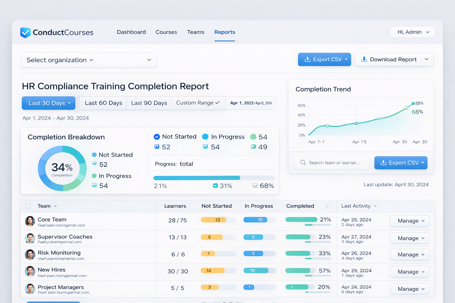Image resolution: width=455 pixels, height=303 pixels.
Task: Click the Not Started checkmark icon in legend
Action: [x=157, y=136]
